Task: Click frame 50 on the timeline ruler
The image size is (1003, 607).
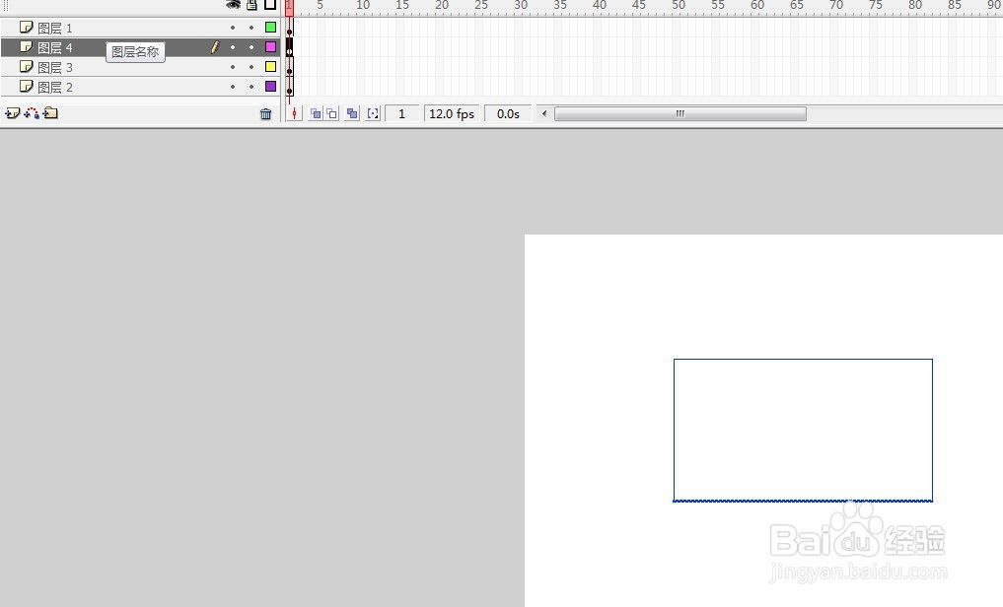Action: coord(679,6)
